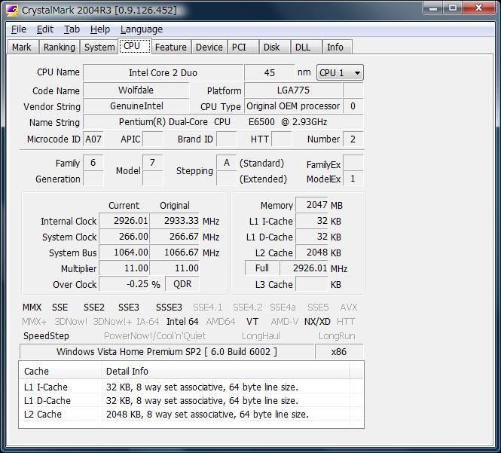Click the NX/XD feature label

click(x=317, y=321)
